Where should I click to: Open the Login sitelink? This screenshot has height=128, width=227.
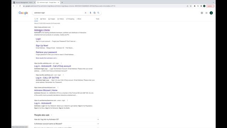point(38,39)
